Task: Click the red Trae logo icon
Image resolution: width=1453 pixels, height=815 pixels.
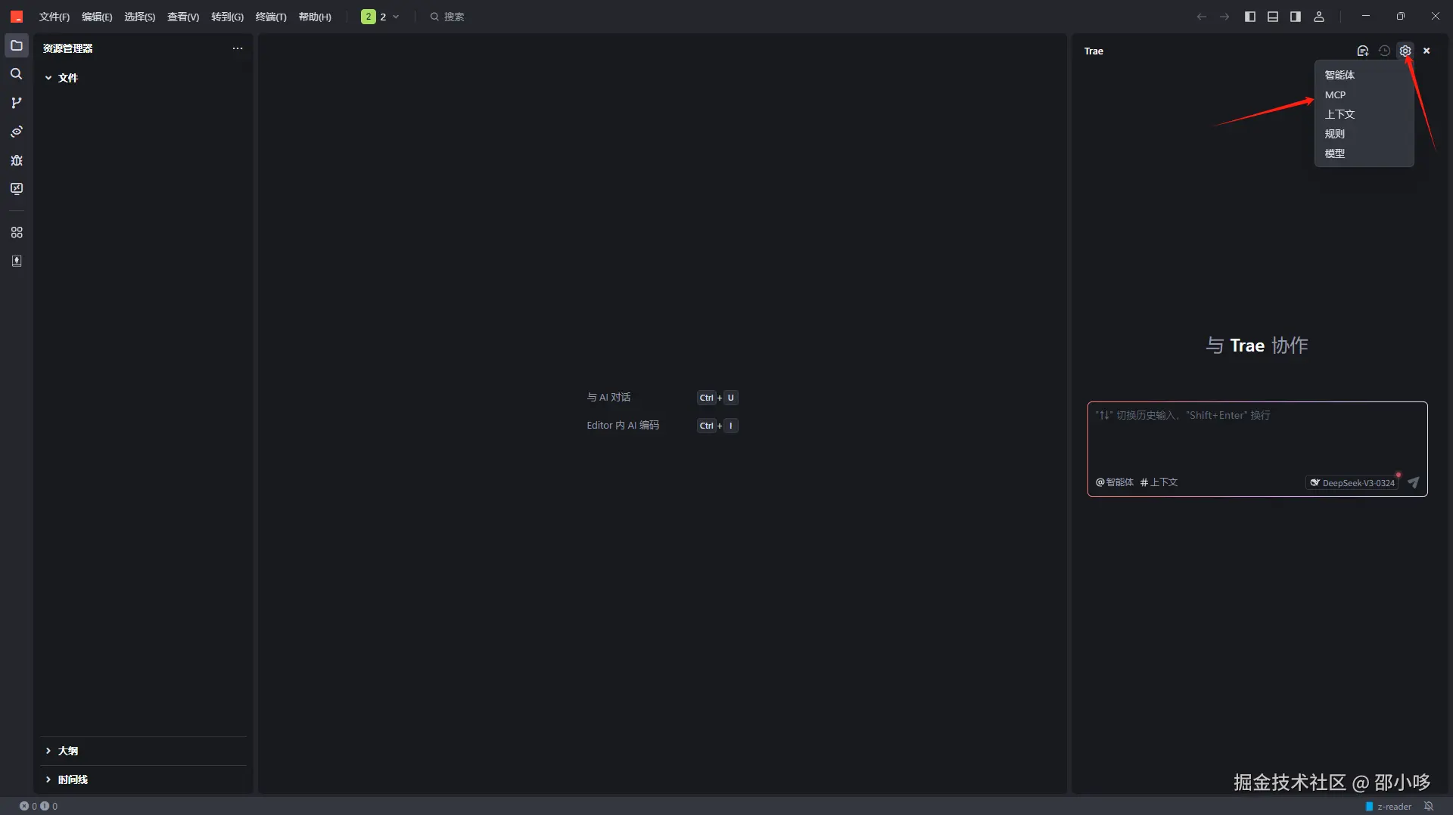Action: [17, 17]
